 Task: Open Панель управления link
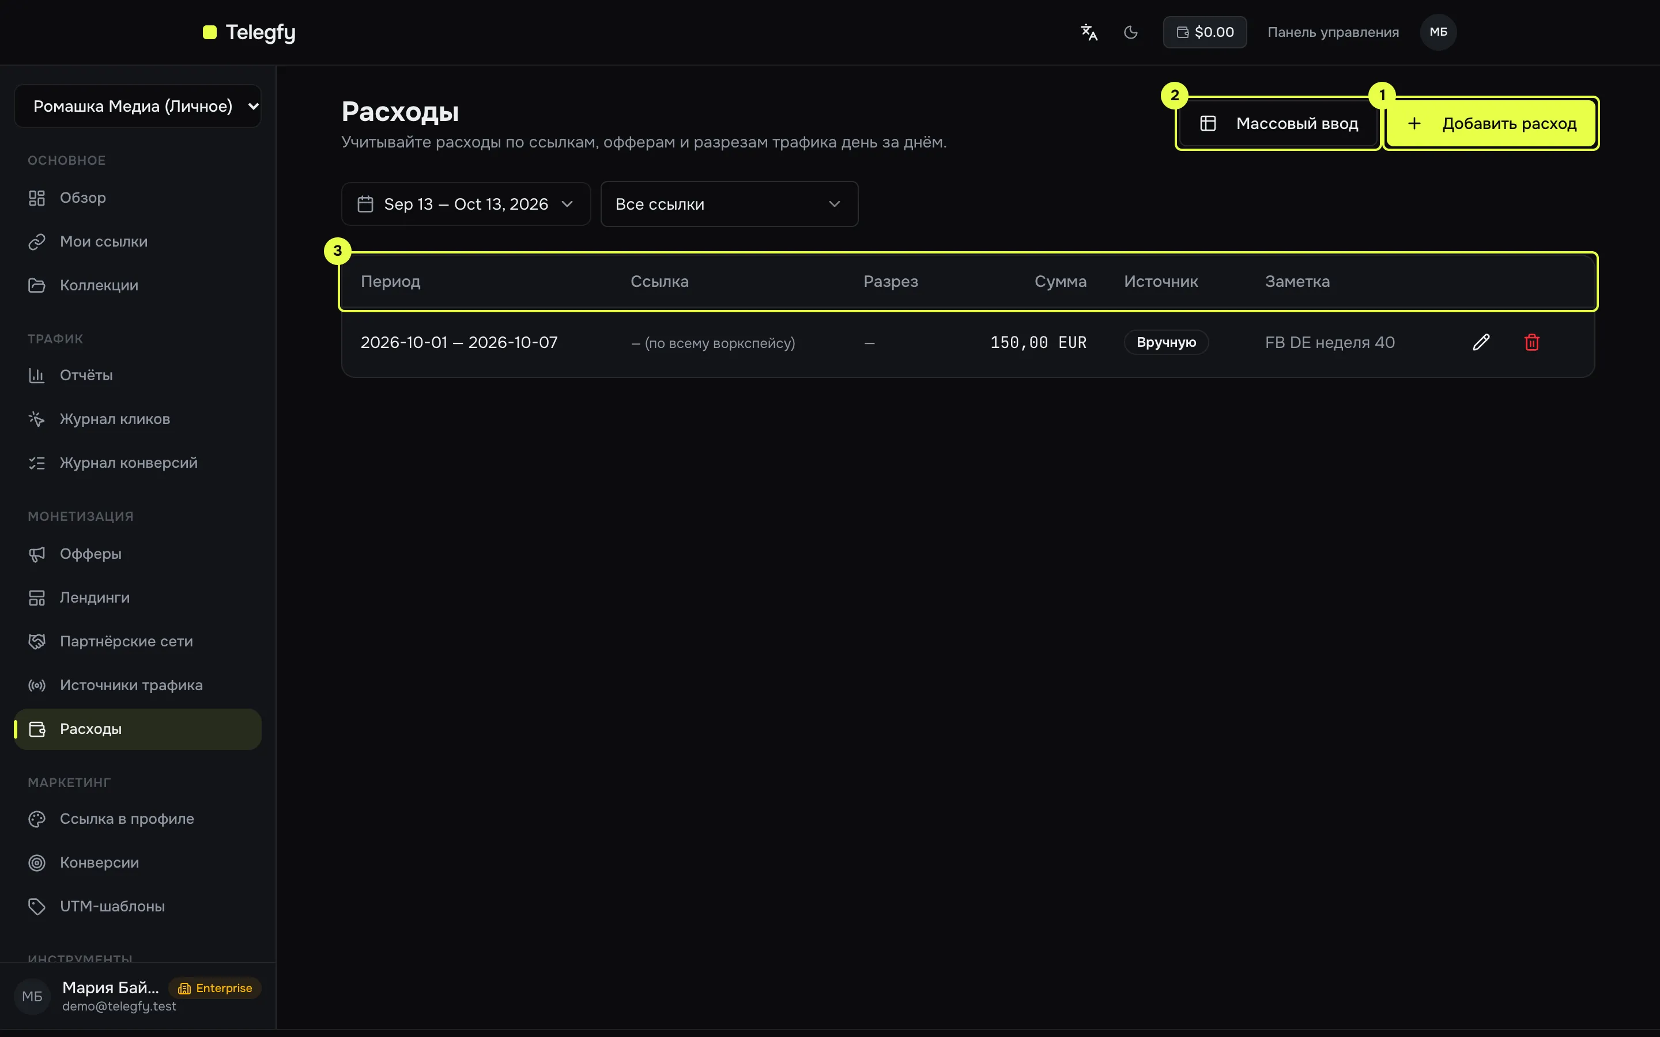pos(1333,32)
